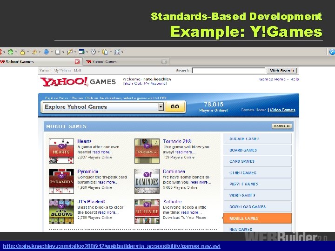Open the Tornado 21 game thumbnail

pyautogui.click(x=147, y=151)
